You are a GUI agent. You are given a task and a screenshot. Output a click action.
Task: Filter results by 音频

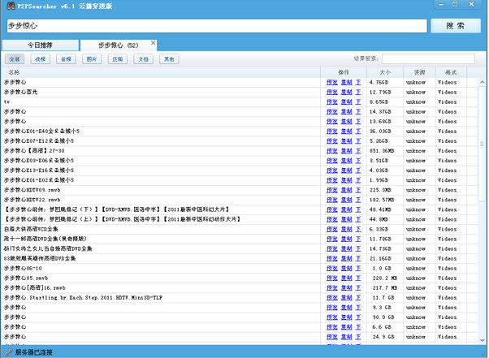(x=66, y=59)
